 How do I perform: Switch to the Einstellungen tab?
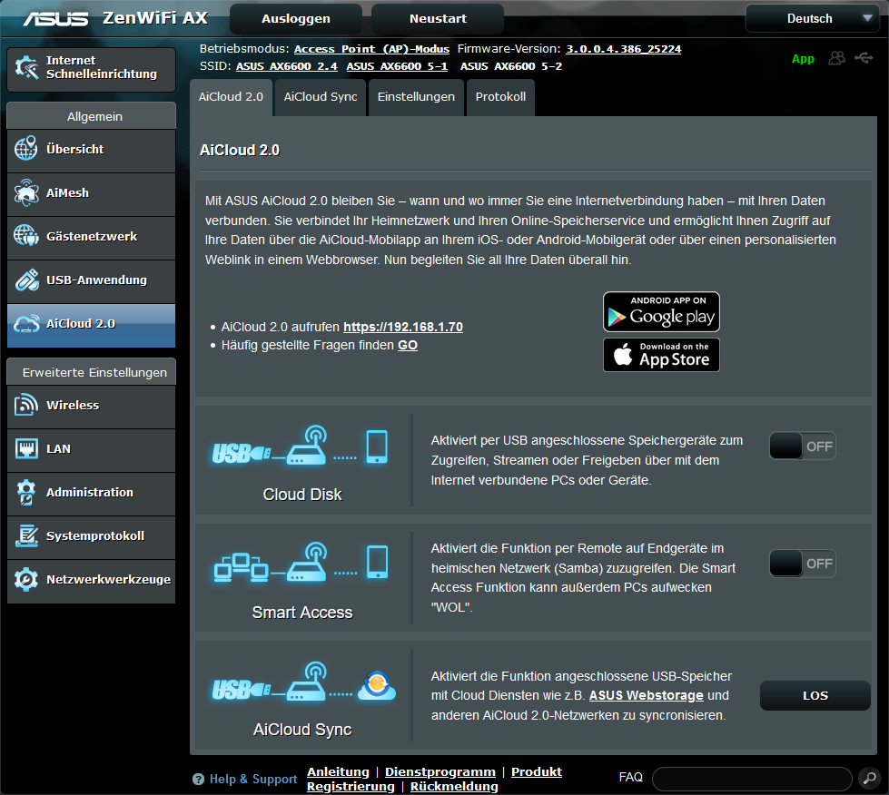tap(416, 97)
